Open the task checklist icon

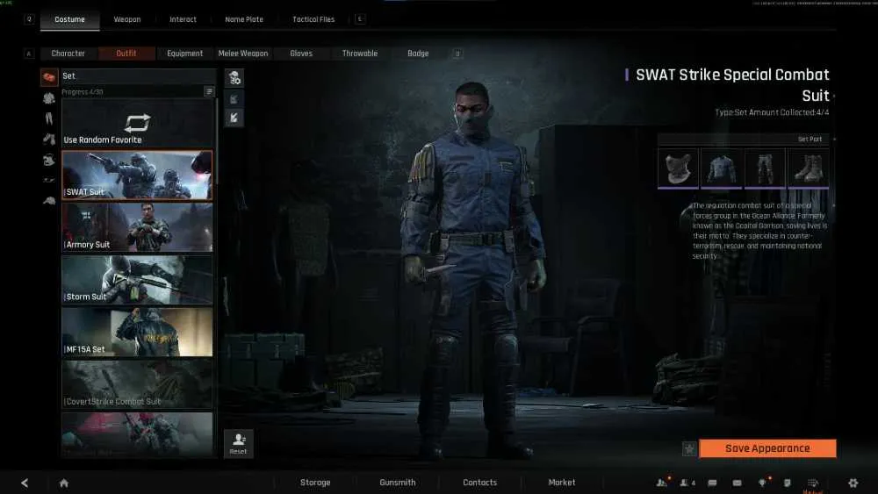click(813, 483)
